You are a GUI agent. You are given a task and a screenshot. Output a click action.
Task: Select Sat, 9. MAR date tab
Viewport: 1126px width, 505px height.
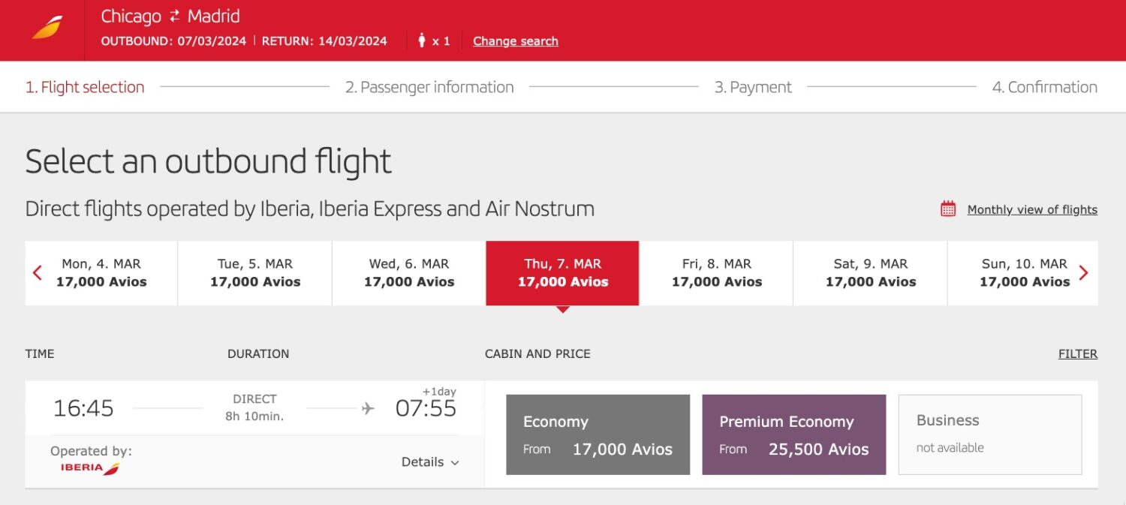[870, 273]
